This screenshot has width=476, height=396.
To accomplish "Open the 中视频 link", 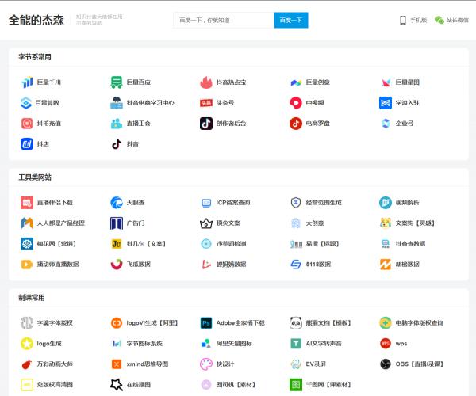I will click(x=315, y=103).
